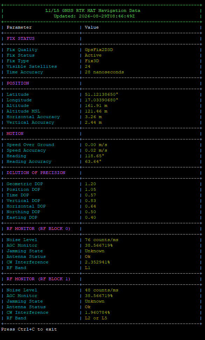
Task: Click the Fix Status value 'Active'
Action: pyautogui.click(x=93, y=55)
